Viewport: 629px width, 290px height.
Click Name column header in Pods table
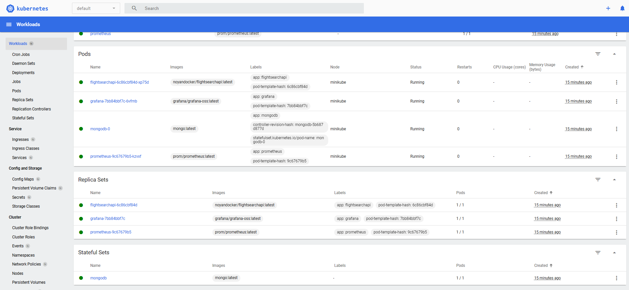click(x=95, y=67)
